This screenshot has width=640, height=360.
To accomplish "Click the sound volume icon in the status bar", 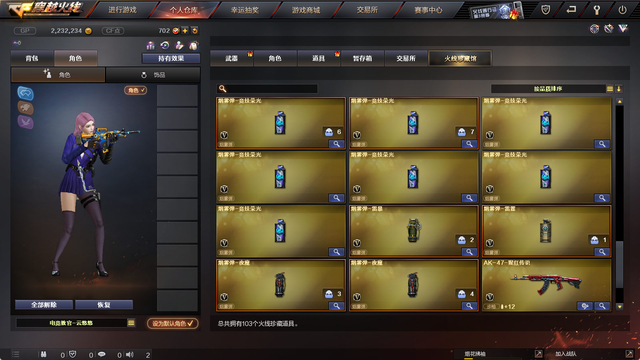I will 130,354.
